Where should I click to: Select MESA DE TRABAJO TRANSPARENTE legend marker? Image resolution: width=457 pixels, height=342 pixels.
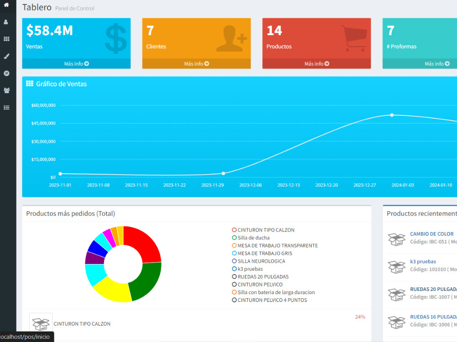point(234,245)
